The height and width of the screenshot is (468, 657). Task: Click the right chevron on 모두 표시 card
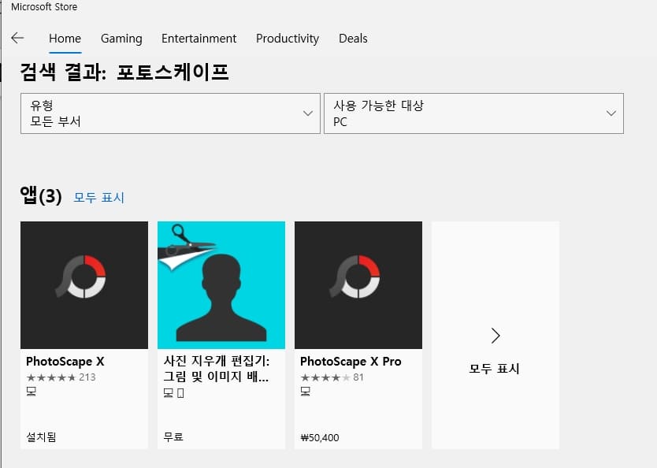click(x=496, y=335)
